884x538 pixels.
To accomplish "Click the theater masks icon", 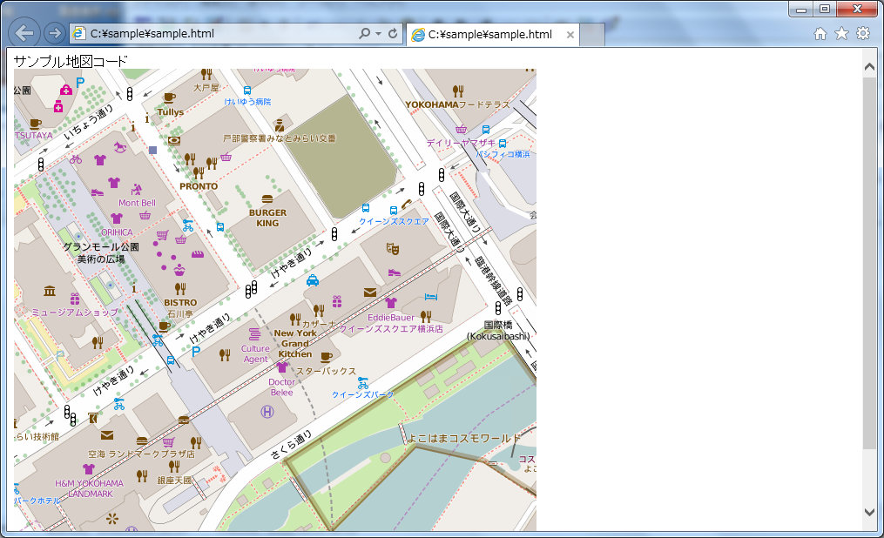I will click(x=393, y=248).
